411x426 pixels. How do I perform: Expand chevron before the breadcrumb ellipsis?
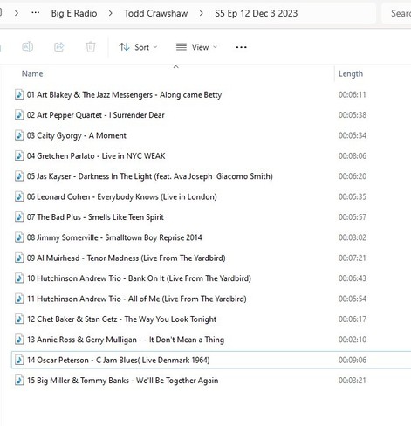pyautogui.click(x=17, y=13)
